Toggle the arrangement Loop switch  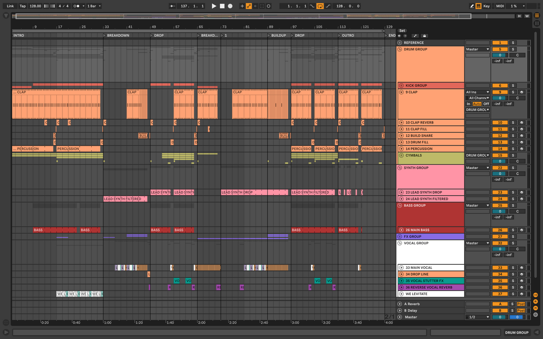coord(320,6)
